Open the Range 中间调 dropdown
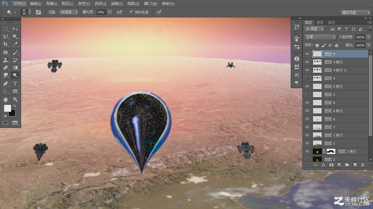This screenshot has width=373, height=209. (x=68, y=12)
